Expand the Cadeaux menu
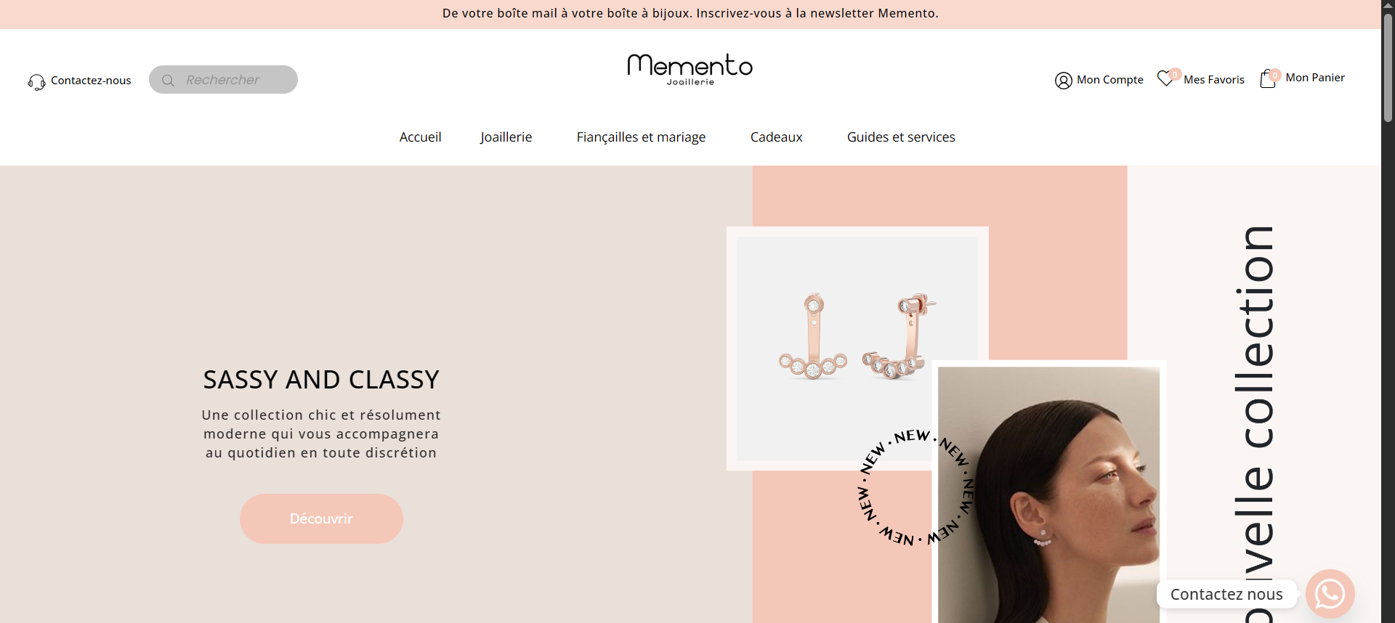Screen dimensions: 1395x623 (776, 137)
